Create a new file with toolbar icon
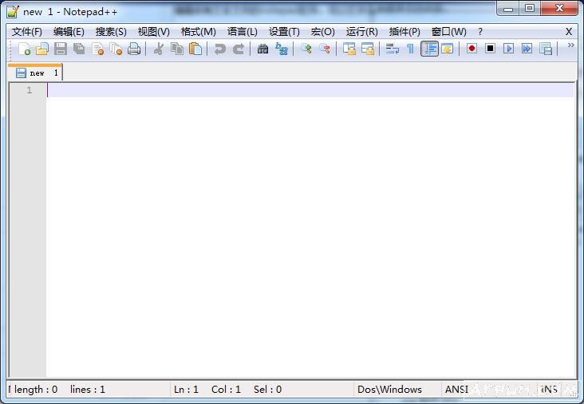584x404 pixels. [x=24, y=49]
